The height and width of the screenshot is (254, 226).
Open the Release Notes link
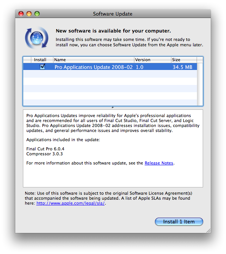(159, 163)
